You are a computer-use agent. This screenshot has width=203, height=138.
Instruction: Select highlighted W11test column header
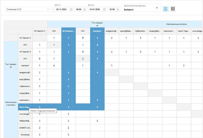tap(68, 31)
